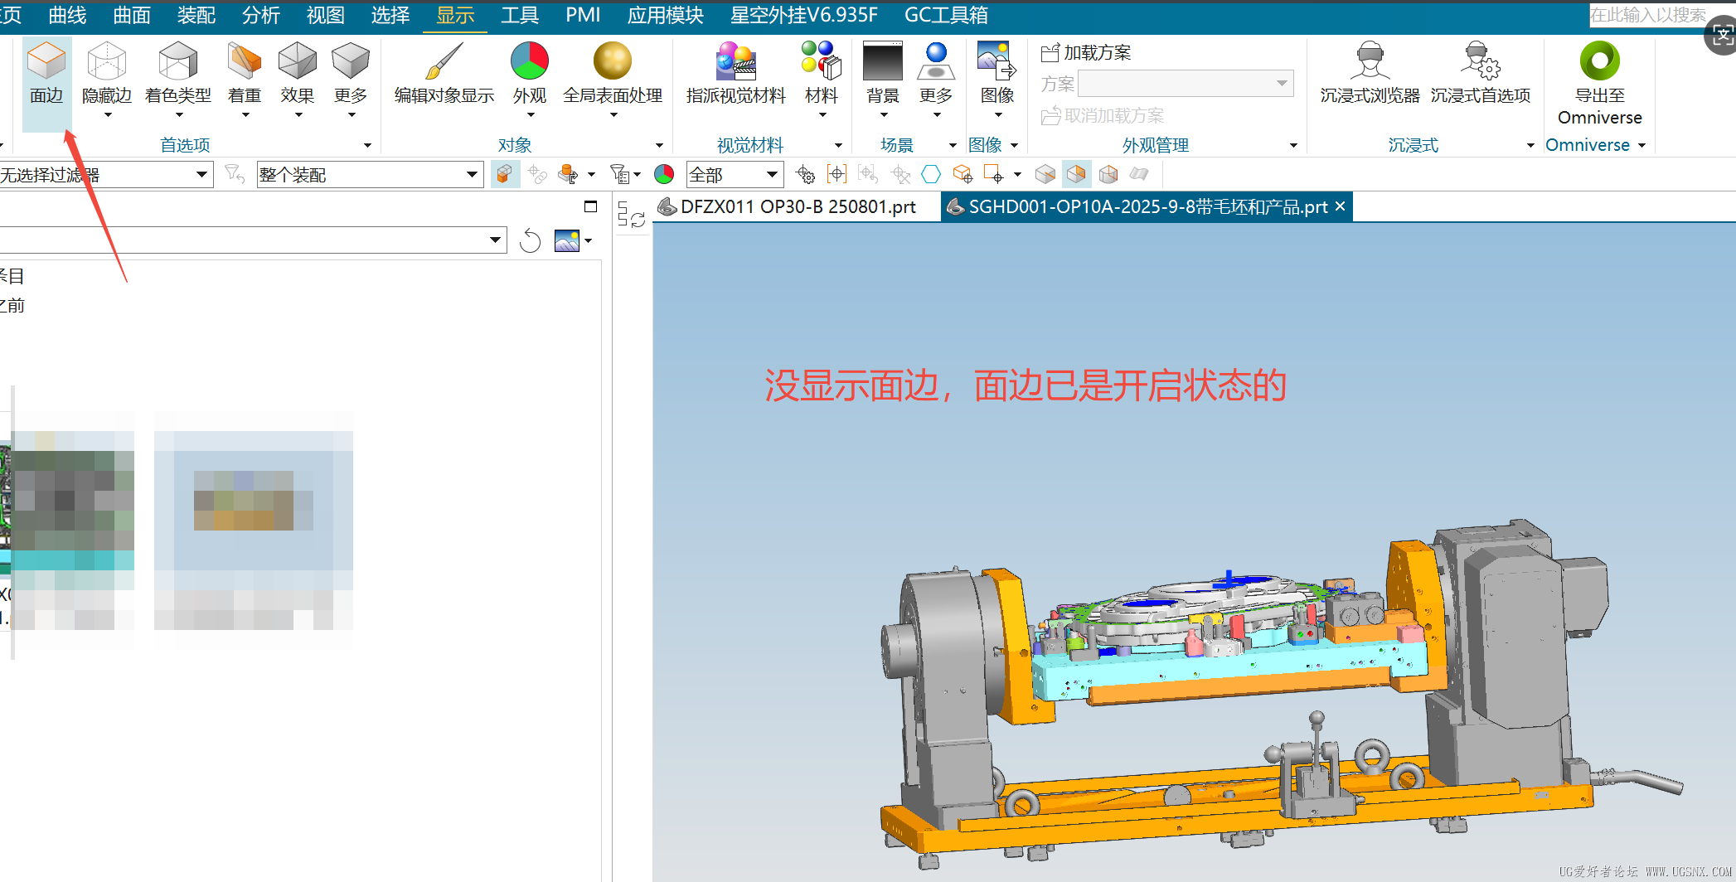This screenshot has height=882, width=1736.
Task: Launch the 沉浸式浏览器 immersive browser
Action: point(1370,75)
